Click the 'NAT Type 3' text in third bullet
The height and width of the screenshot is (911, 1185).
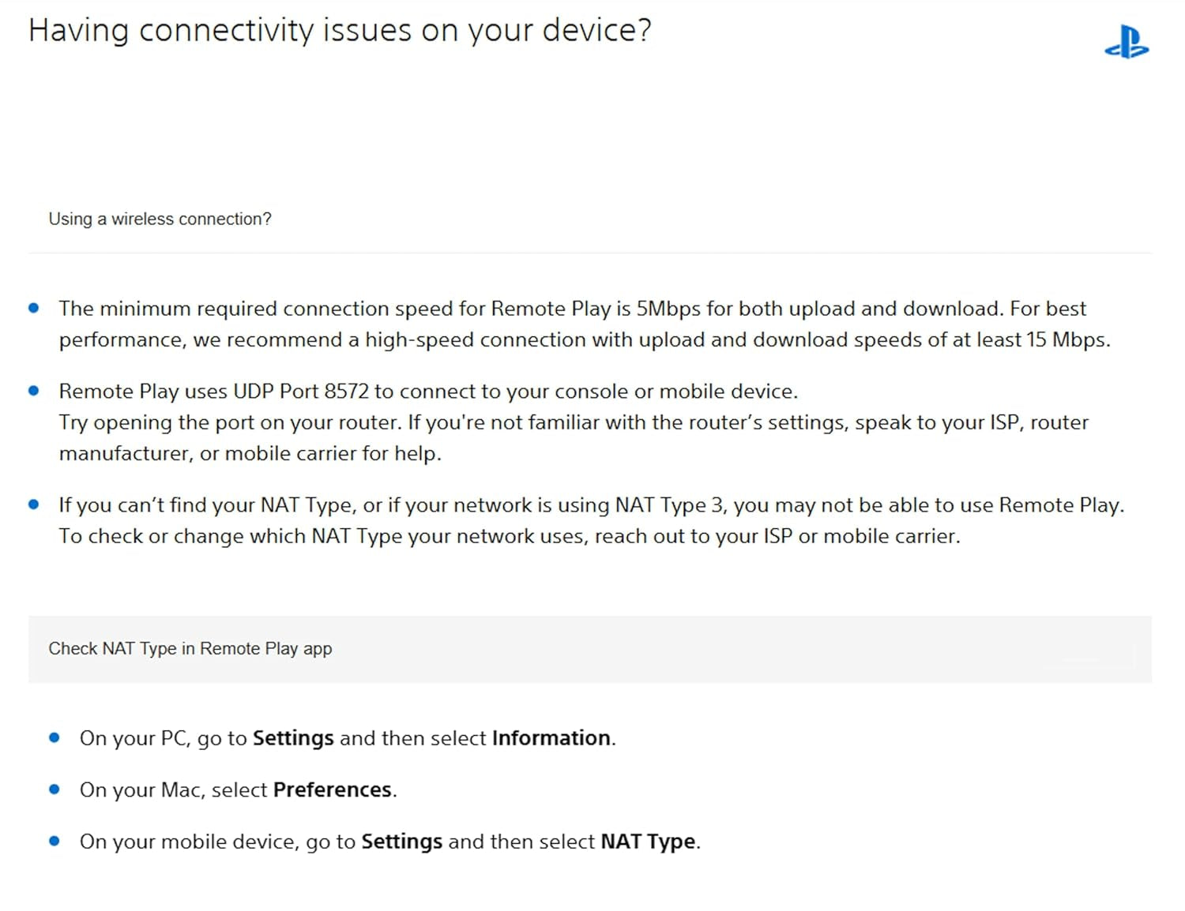point(668,505)
